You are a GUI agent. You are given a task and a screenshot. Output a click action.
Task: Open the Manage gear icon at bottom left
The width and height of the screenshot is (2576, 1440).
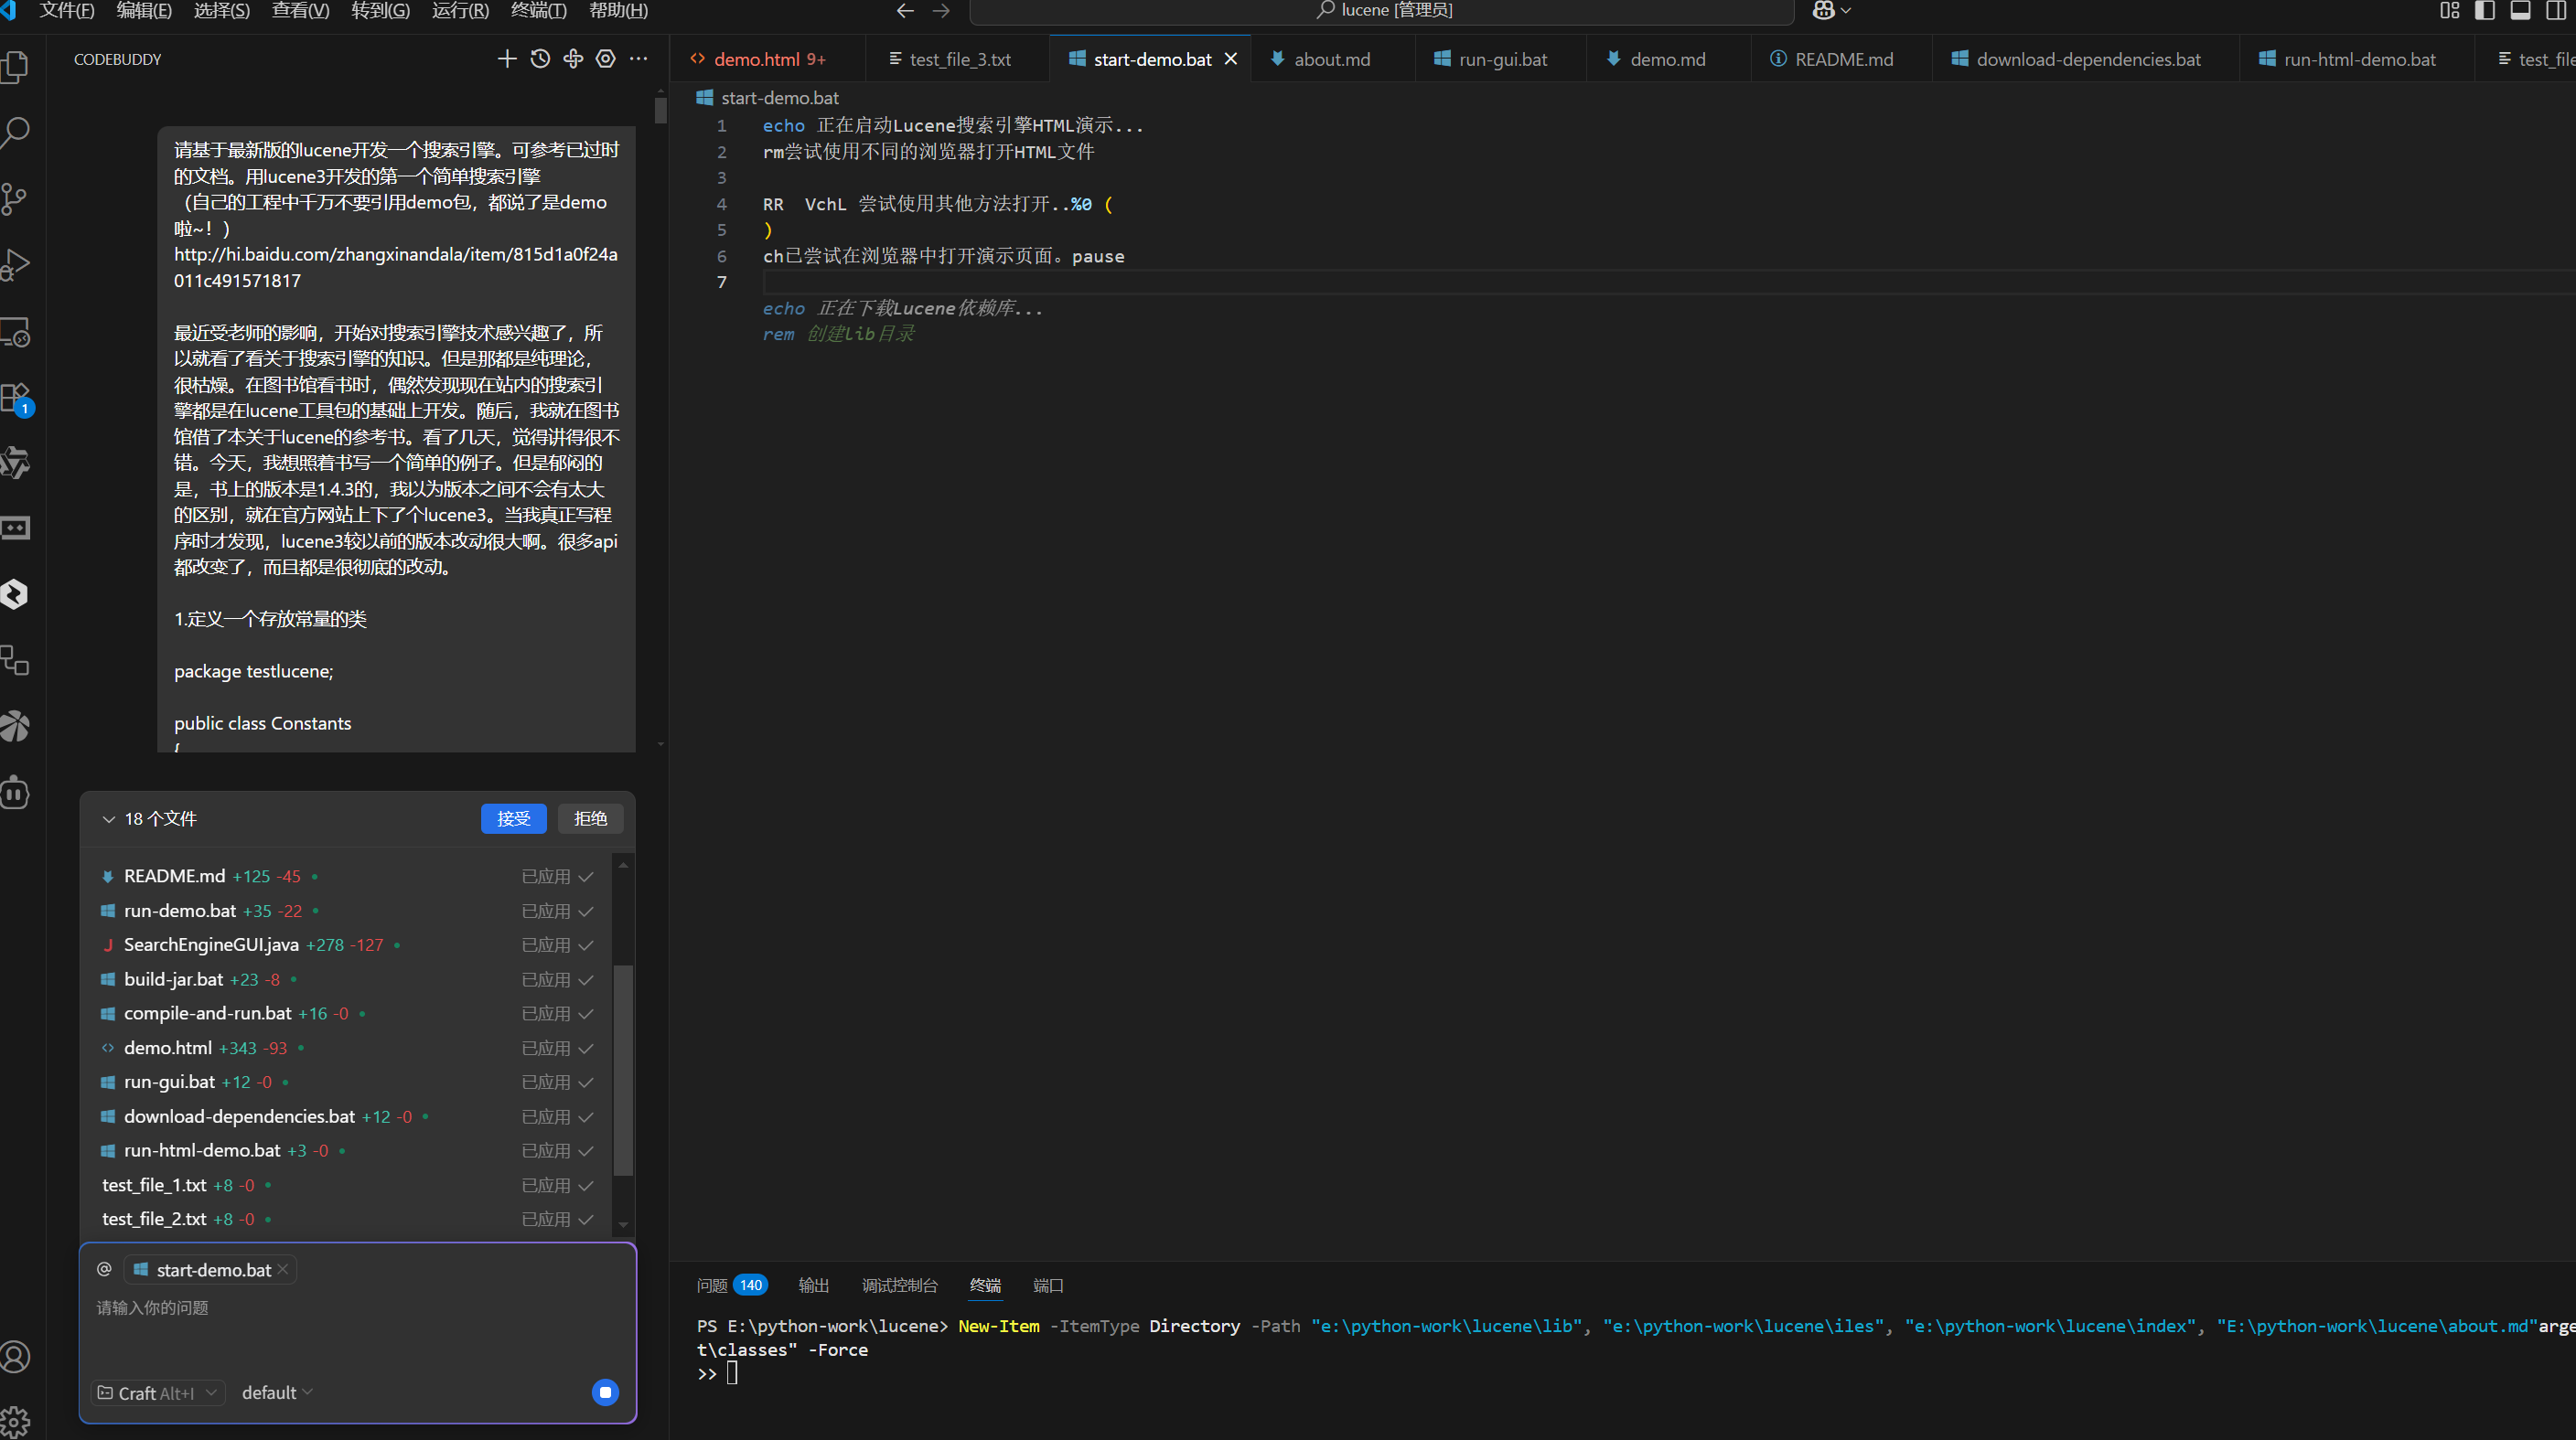(16, 1420)
